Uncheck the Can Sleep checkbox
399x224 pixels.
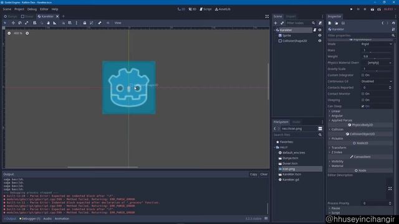(363, 106)
